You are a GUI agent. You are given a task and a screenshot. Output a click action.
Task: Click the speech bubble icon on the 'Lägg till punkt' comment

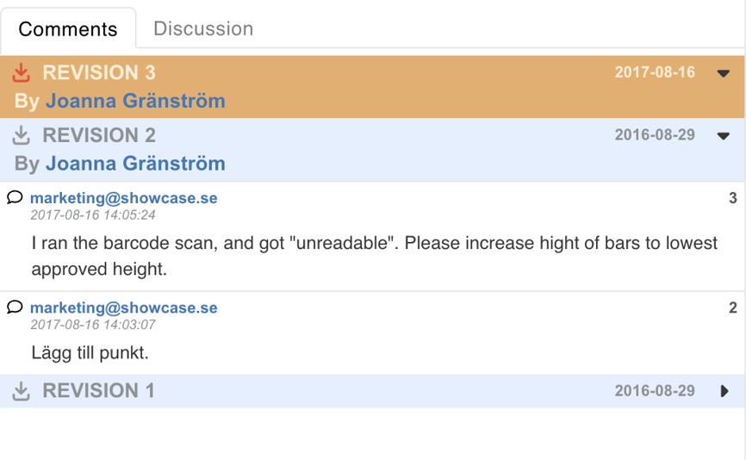click(x=15, y=307)
